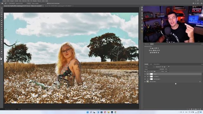The image size is (203, 114).
Task: Add a Vibrance adjustment
Action: pos(158,48)
